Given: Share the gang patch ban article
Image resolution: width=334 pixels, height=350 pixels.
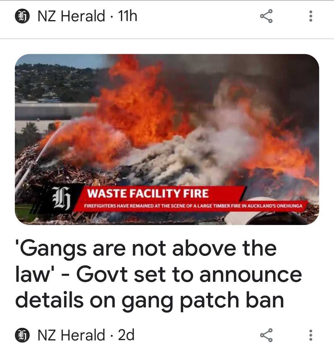Looking at the screenshot, I should click(x=266, y=335).
